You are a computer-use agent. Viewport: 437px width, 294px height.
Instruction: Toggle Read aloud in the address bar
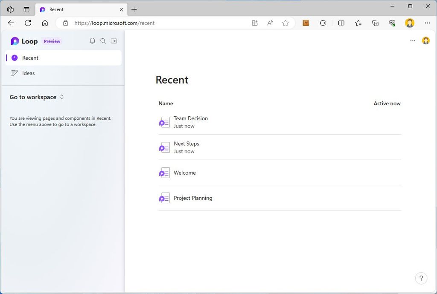[x=270, y=23]
